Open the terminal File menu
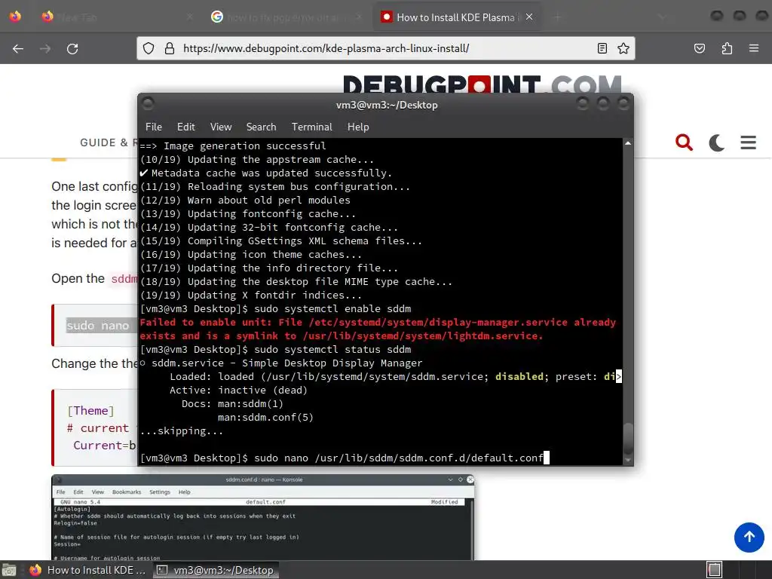Viewport: 772px width, 579px height. [x=154, y=127]
